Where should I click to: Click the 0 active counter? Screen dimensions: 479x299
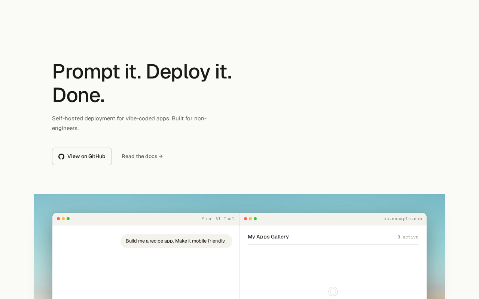click(408, 237)
